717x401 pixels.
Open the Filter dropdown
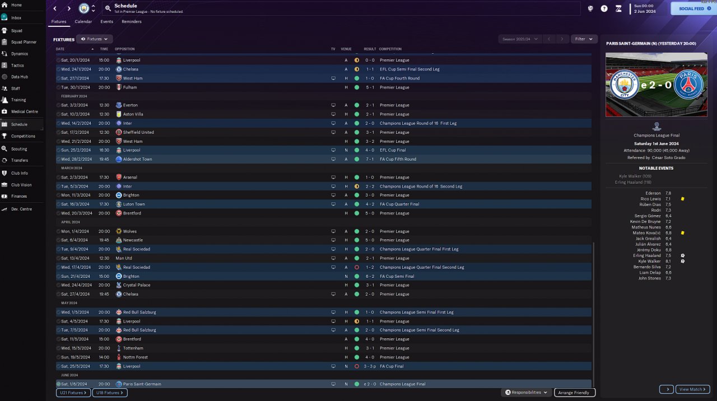coord(584,39)
